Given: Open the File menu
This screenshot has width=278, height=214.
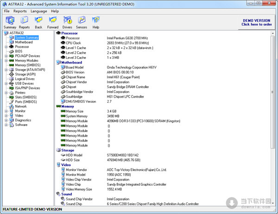Looking at the screenshot, I should click(7, 11).
